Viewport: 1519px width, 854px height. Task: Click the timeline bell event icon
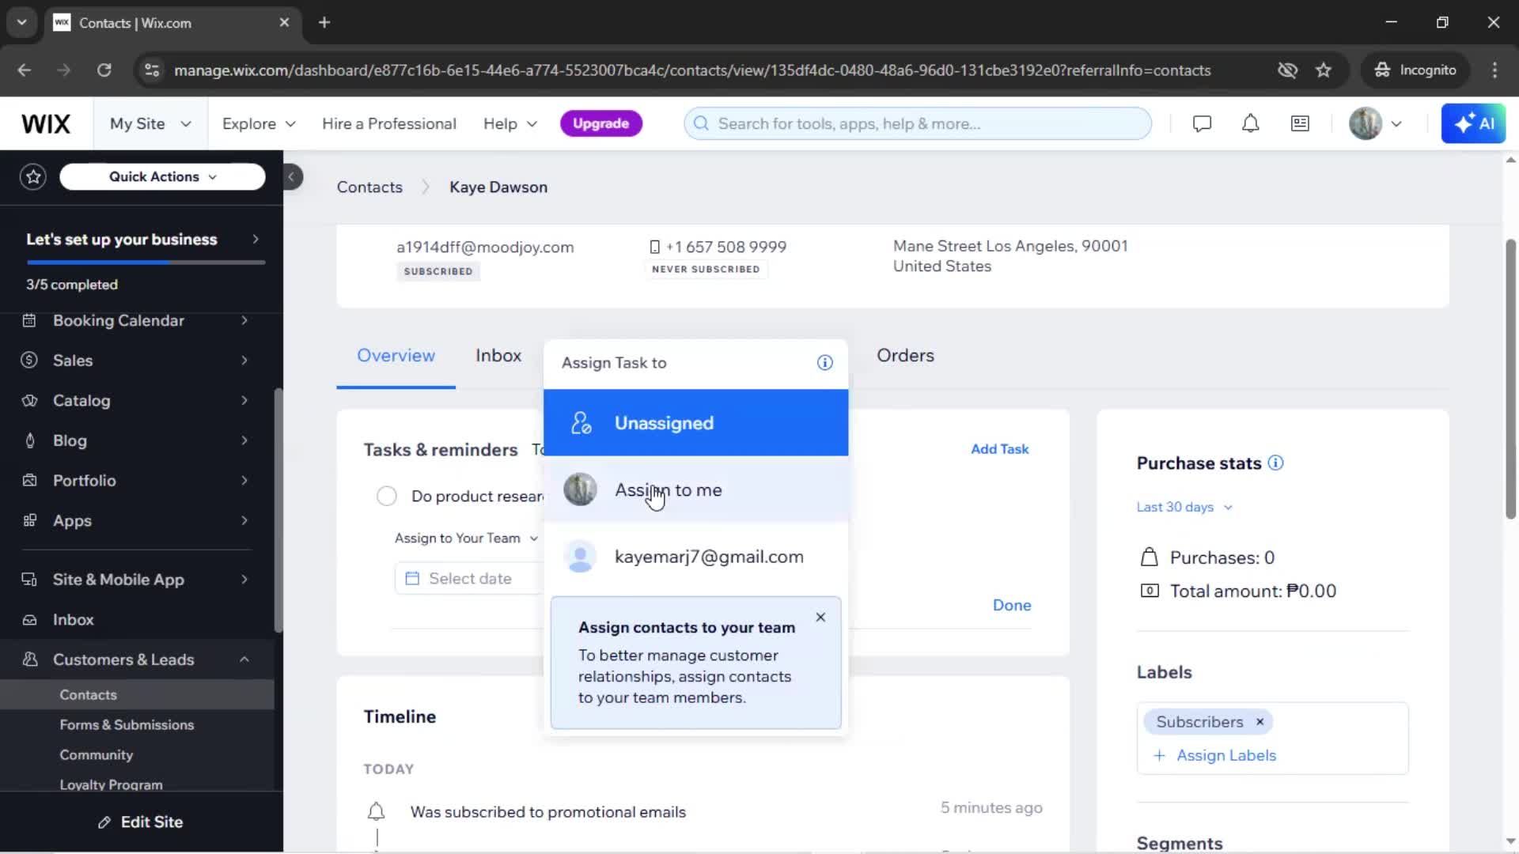377,812
